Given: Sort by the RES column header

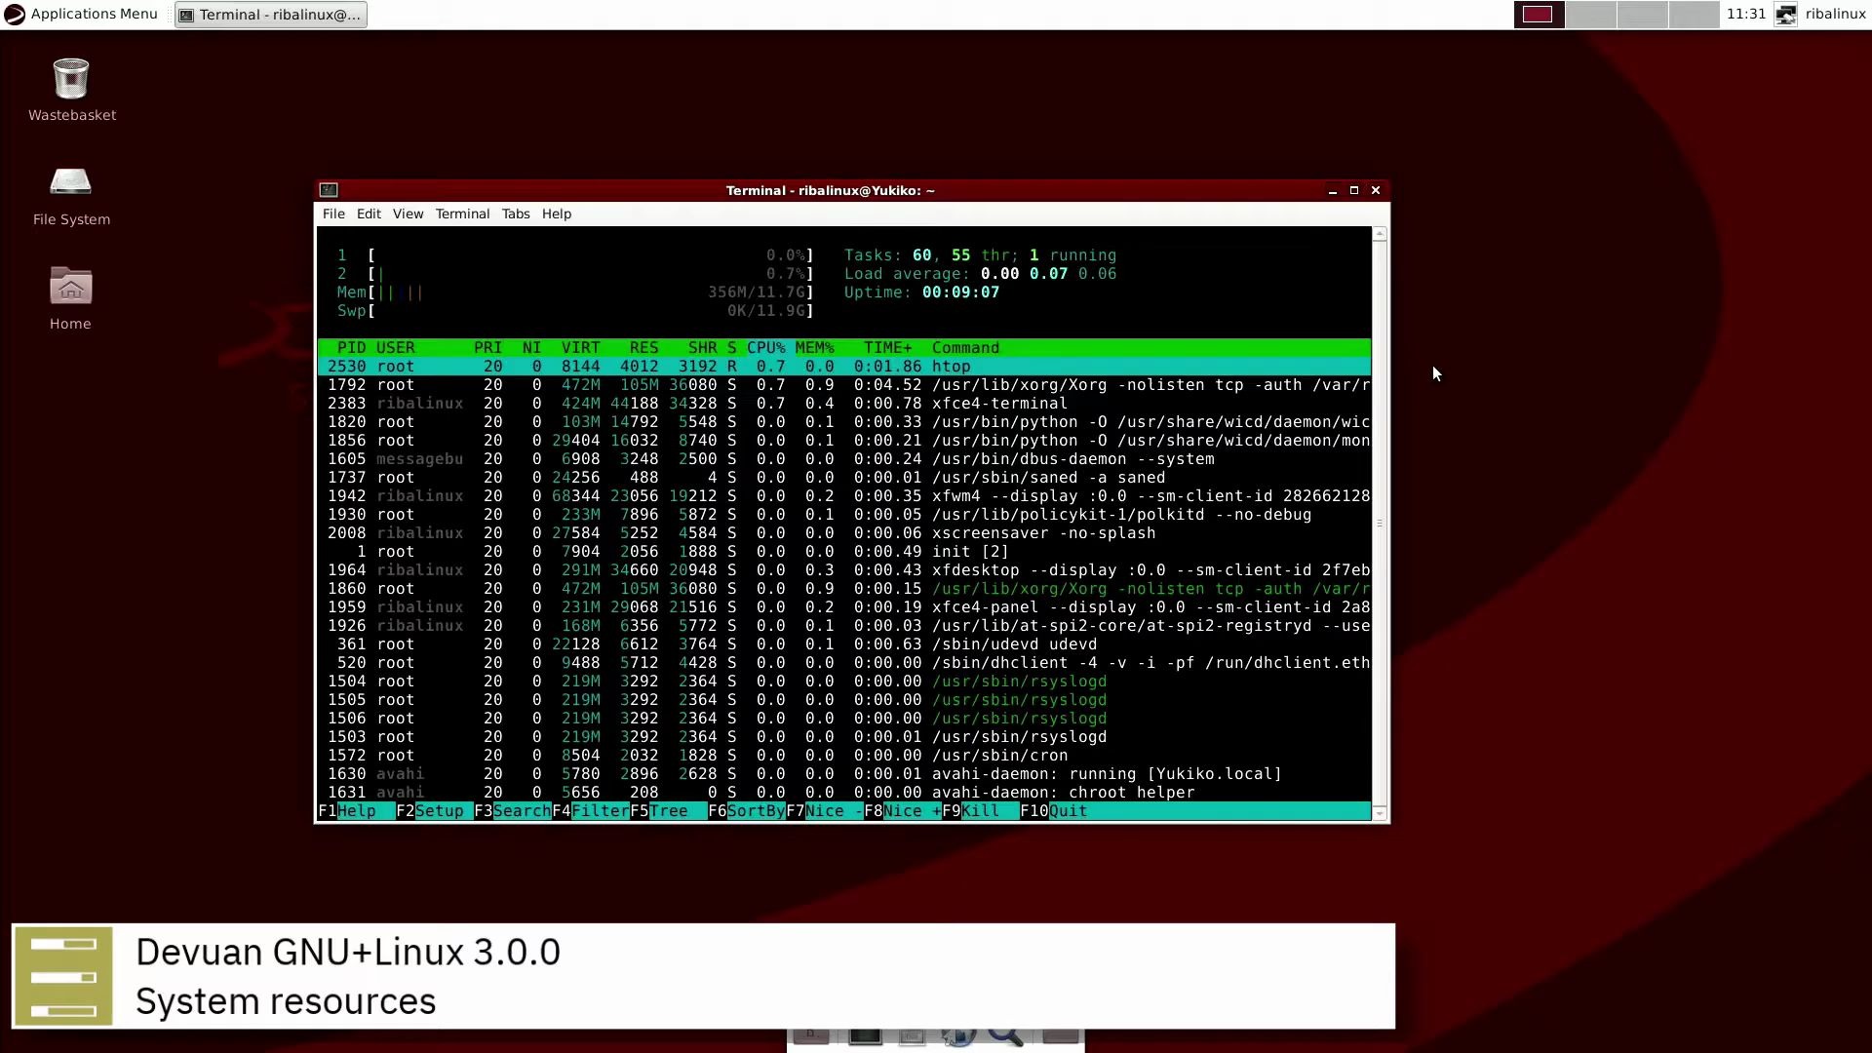Looking at the screenshot, I should tap(644, 348).
